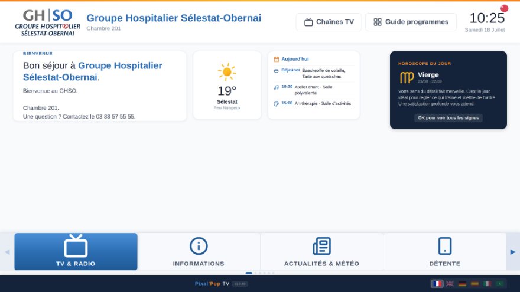
Task: Open the Détente tablet tile
Action: tap(445, 251)
